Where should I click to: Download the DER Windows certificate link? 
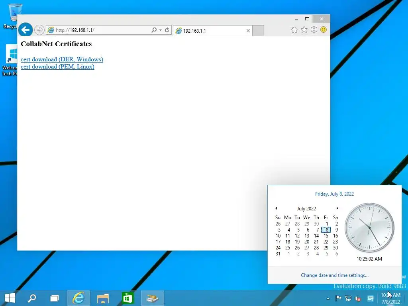pyautogui.click(x=62, y=59)
